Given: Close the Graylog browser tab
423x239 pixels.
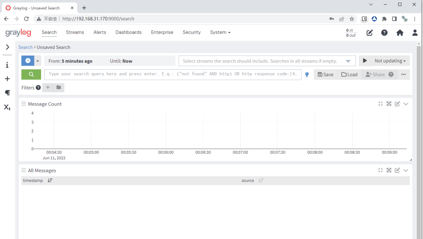Looking at the screenshot, I should point(72,8).
